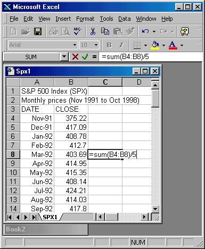This screenshot has height=249, width=205.
Task: Create a new workbook with New icon
Action: [x=13, y=31]
